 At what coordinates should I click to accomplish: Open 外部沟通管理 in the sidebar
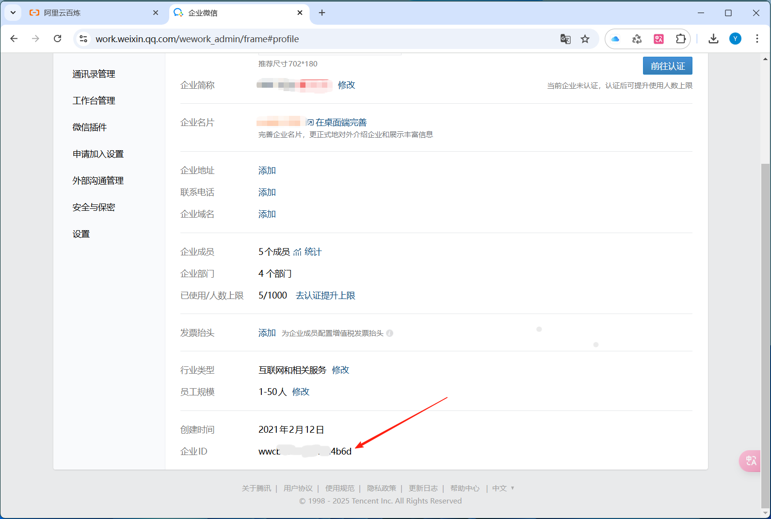pos(98,181)
